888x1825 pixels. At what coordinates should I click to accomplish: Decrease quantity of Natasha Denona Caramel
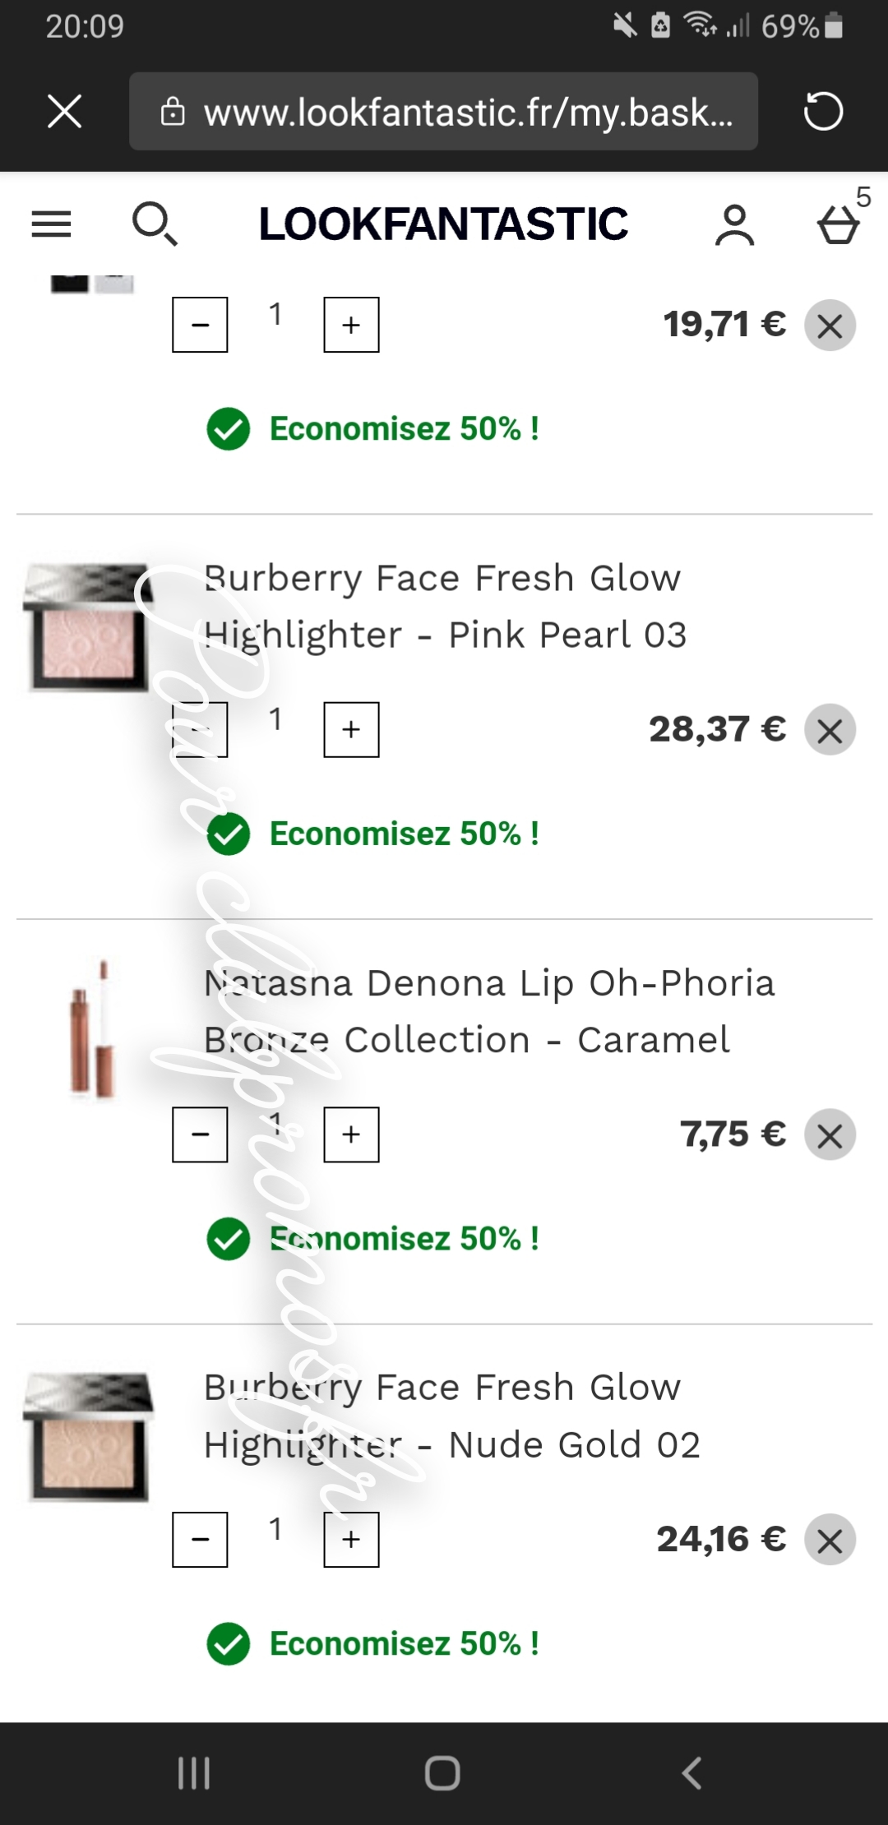tap(200, 1134)
